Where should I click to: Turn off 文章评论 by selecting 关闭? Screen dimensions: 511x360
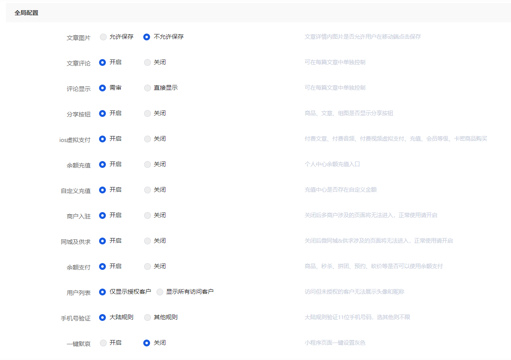148,62
